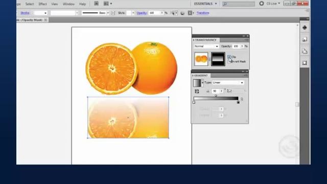Open Transparency panel flyout menu

pos(246,40)
